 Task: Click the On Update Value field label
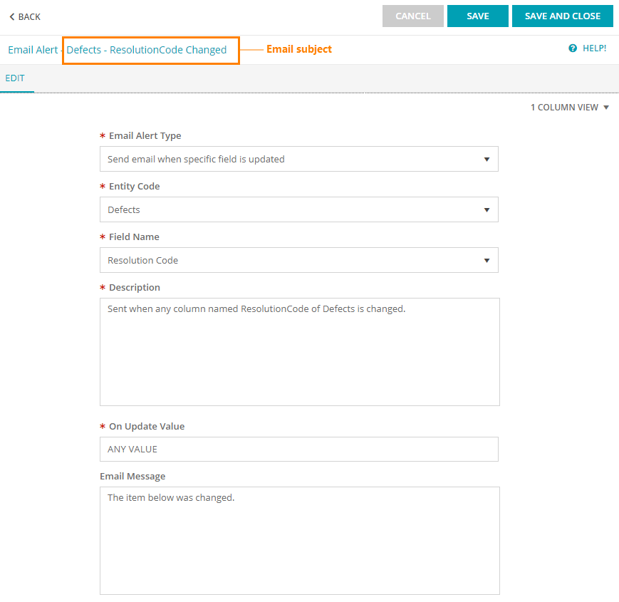tap(146, 427)
